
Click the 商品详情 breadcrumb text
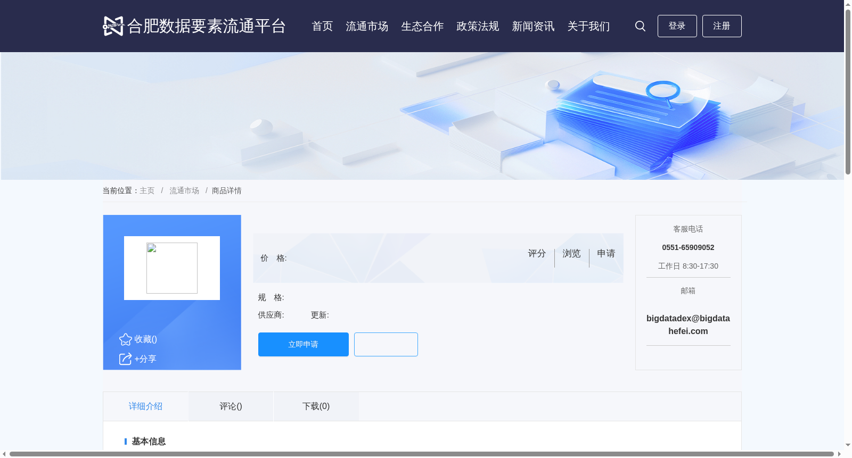pyautogui.click(x=227, y=190)
